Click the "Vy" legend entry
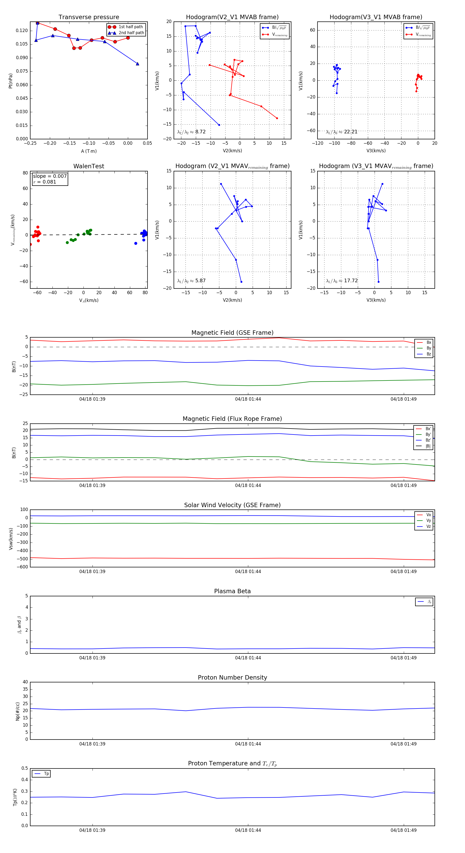465x853 pixels. (x=424, y=521)
